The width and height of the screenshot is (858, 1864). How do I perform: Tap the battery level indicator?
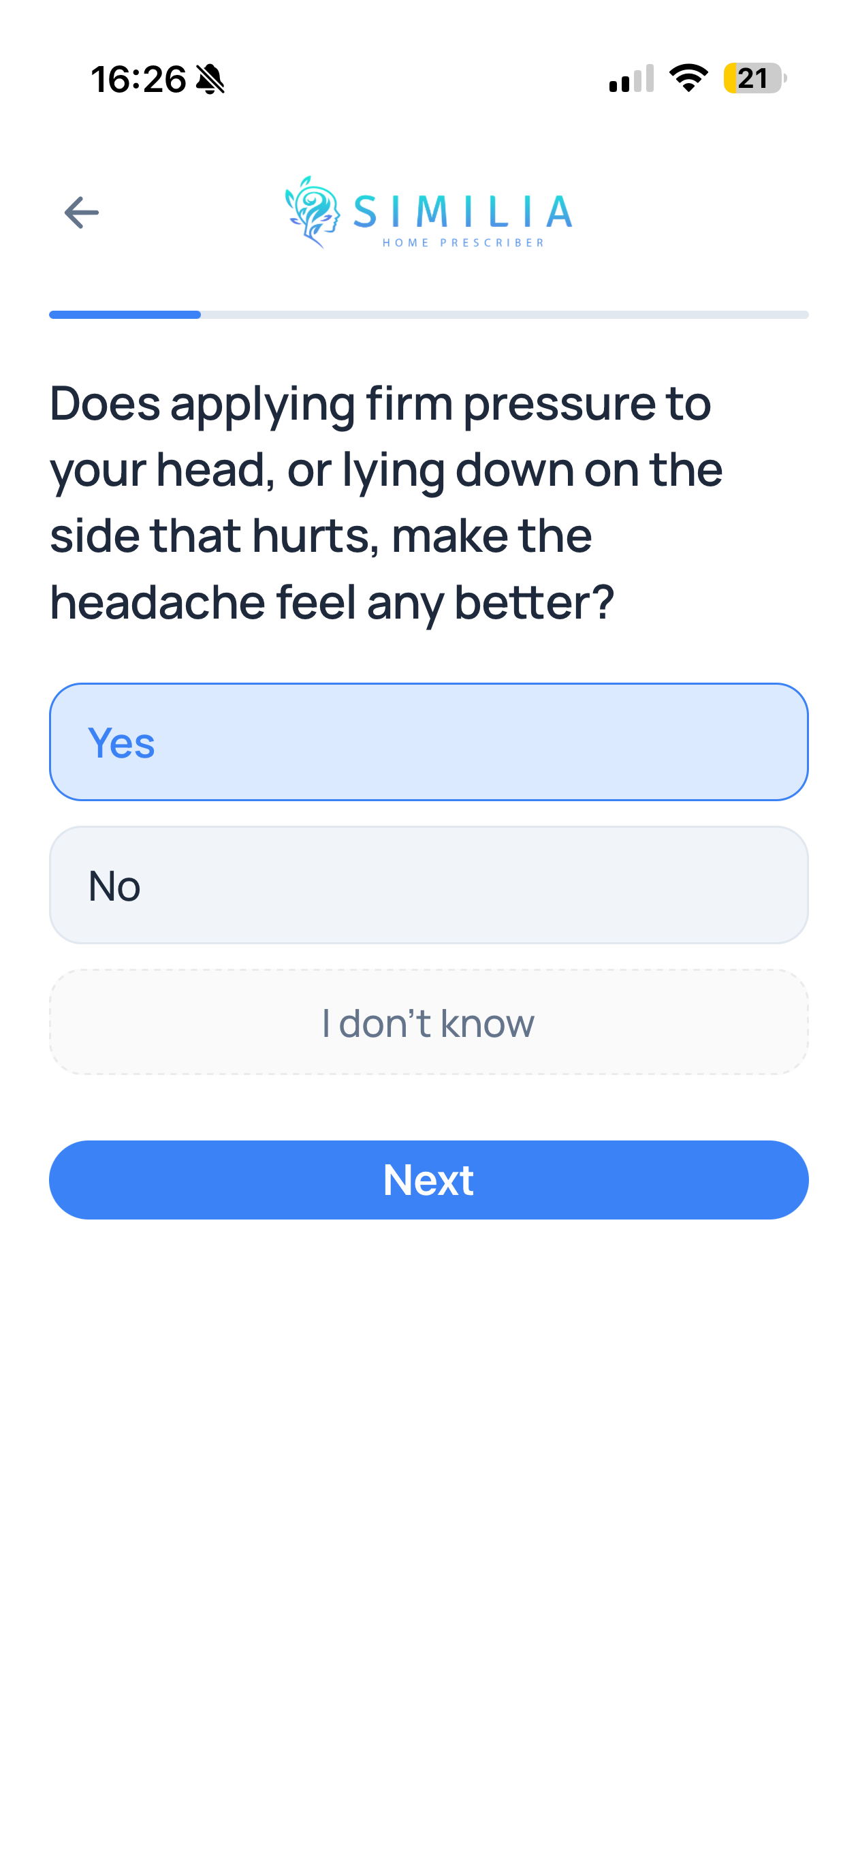(752, 78)
